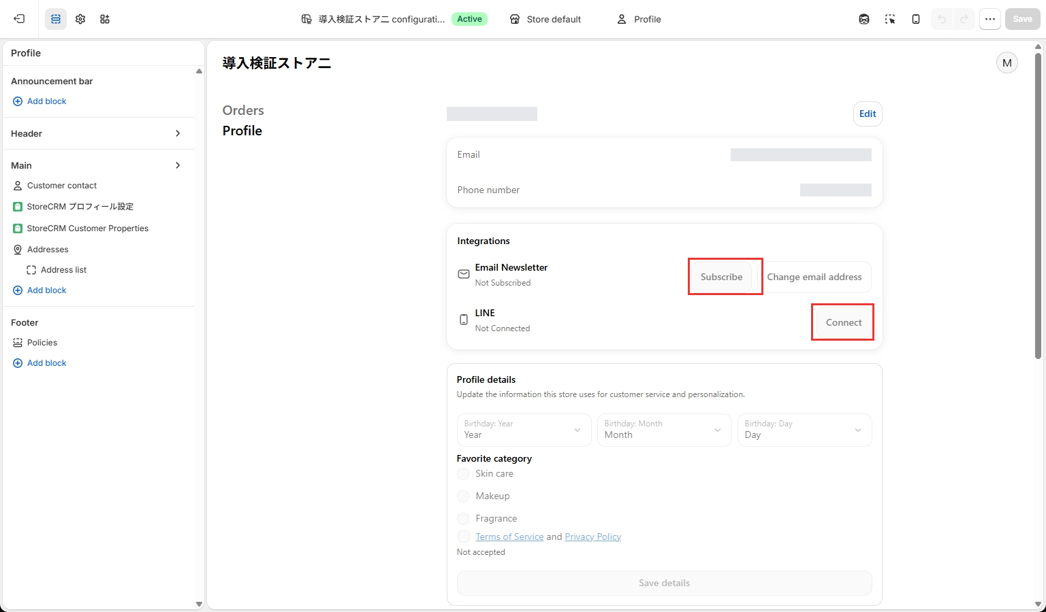Switch to the mobile preview icon
The height and width of the screenshot is (612, 1046).
[x=916, y=19]
